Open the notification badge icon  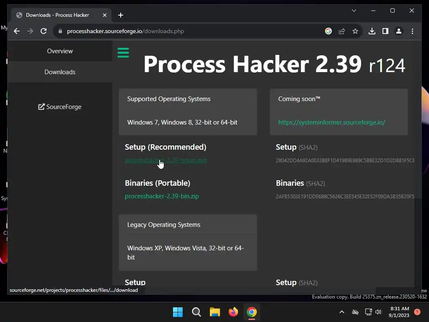pos(417,312)
